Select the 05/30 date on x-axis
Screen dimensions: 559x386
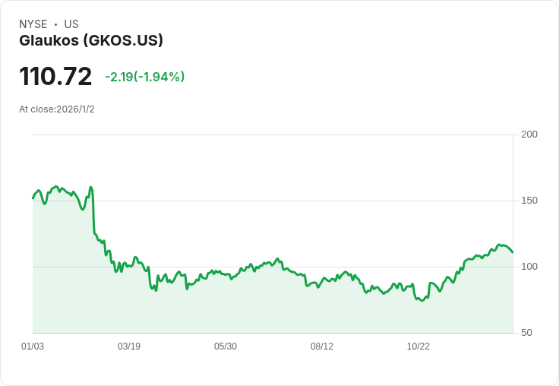pyautogui.click(x=226, y=346)
